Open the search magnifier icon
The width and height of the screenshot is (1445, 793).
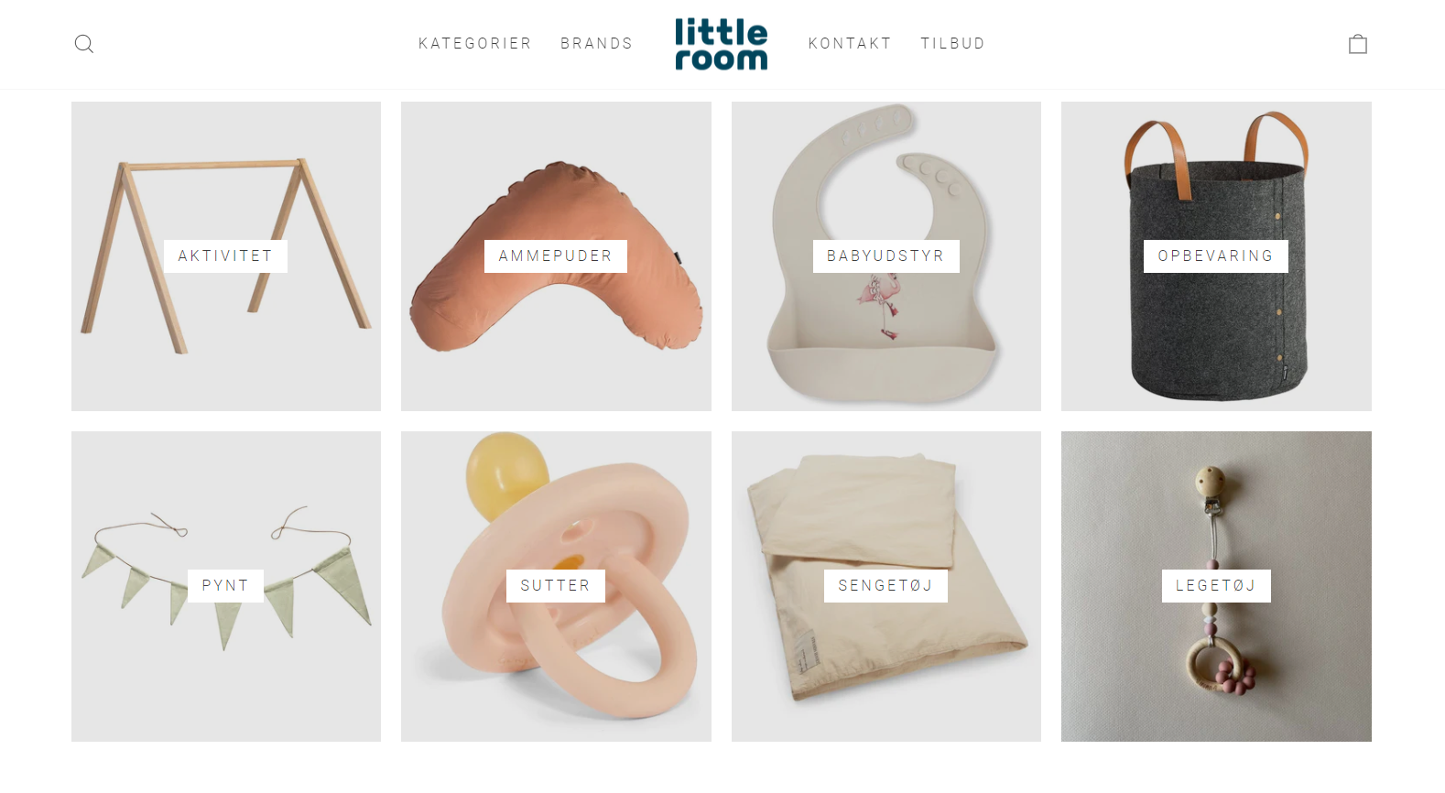pos(84,44)
